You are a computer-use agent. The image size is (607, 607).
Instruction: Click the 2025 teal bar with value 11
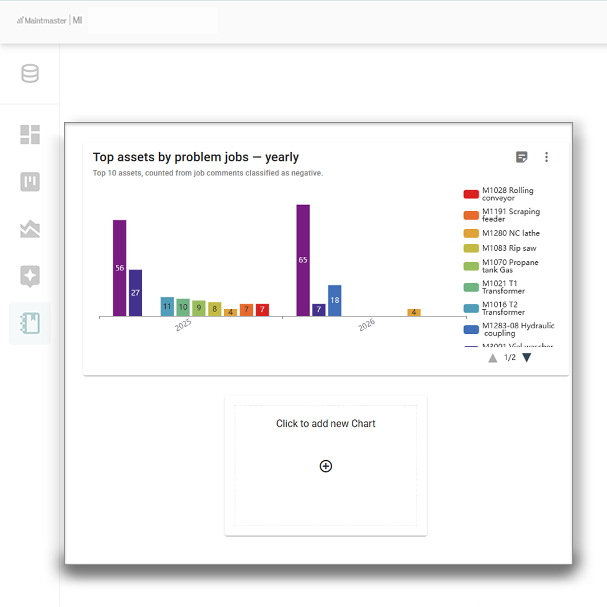tap(167, 307)
